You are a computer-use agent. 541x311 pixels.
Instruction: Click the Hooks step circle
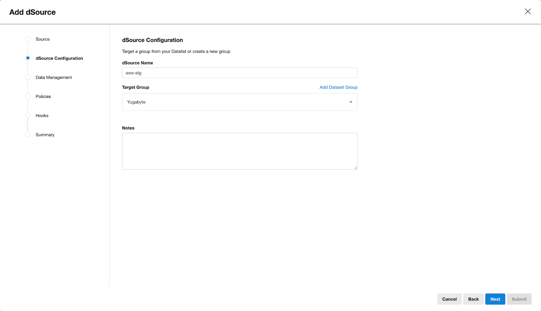28,116
